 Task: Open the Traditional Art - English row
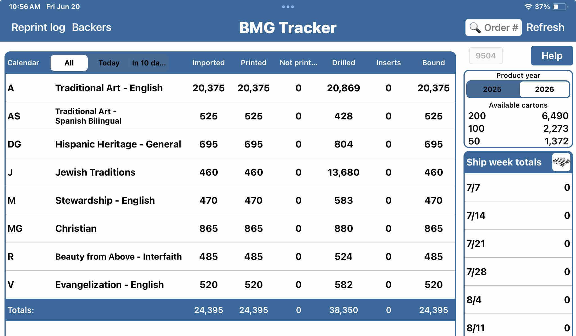(x=109, y=88)
